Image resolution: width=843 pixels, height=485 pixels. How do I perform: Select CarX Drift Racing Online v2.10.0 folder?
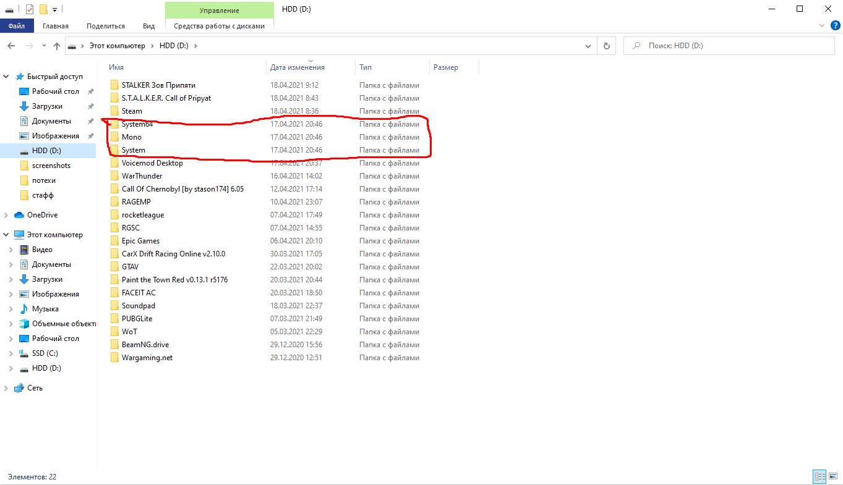(174, 254)
